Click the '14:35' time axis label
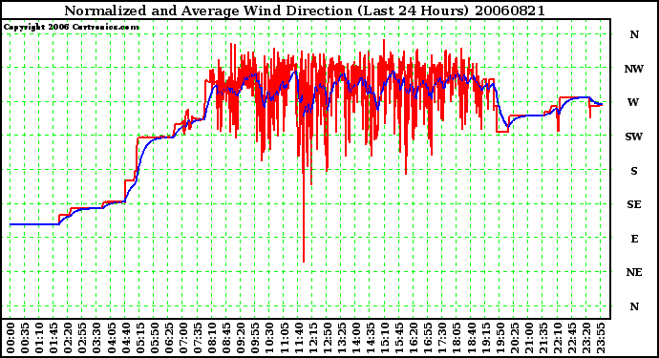Image resolution: width=659 pixels, height=358 pixels. (371, 338)
